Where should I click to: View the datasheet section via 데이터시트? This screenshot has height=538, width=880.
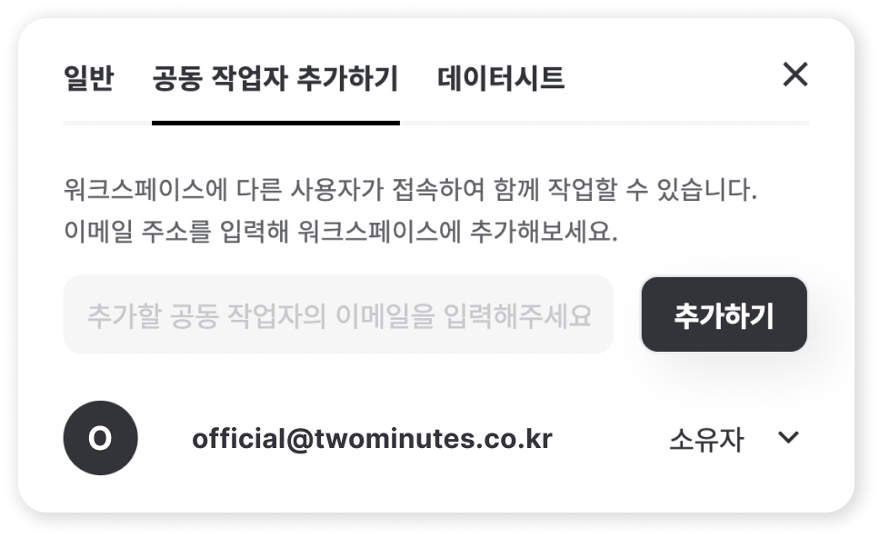coord(501,78)
